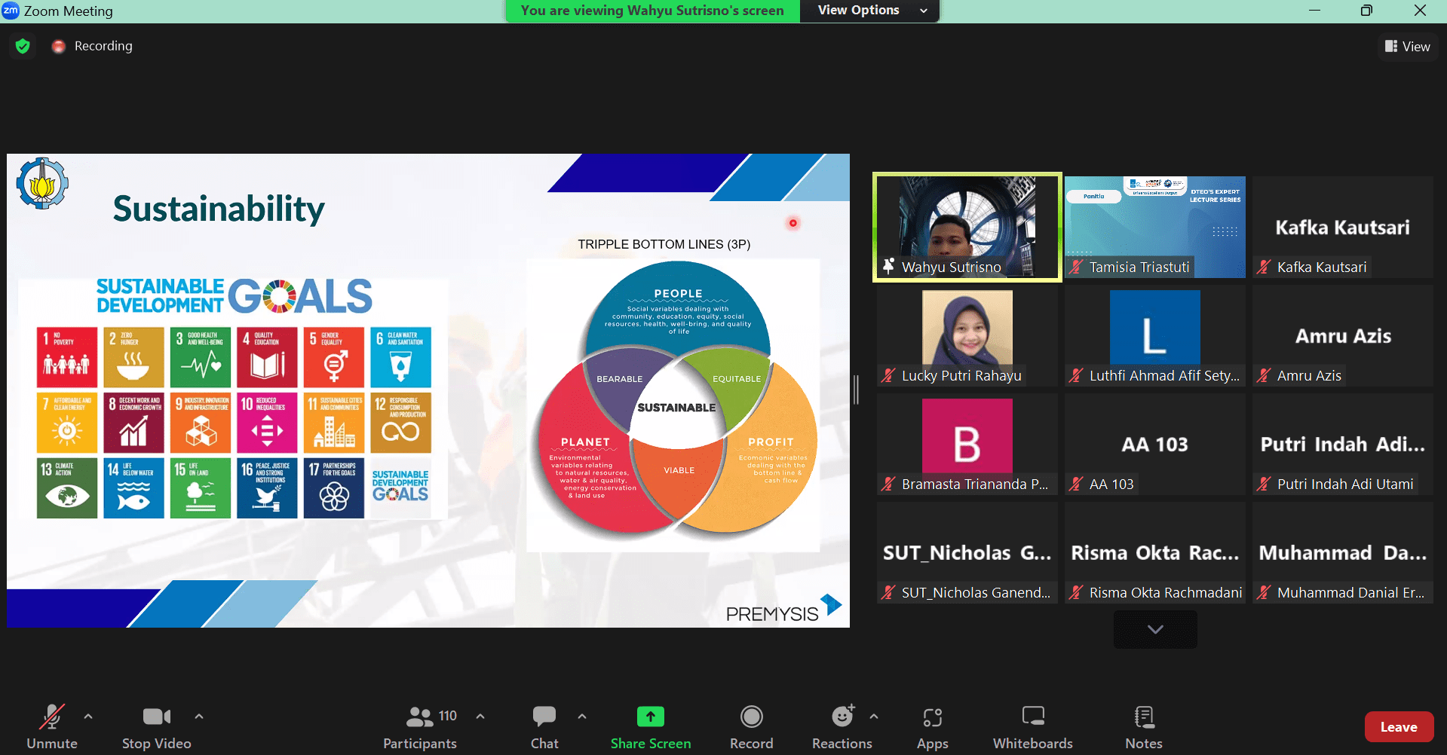
Task: Select Wahyu Sutrisno's video thumbnail
Action: [967, 227]
